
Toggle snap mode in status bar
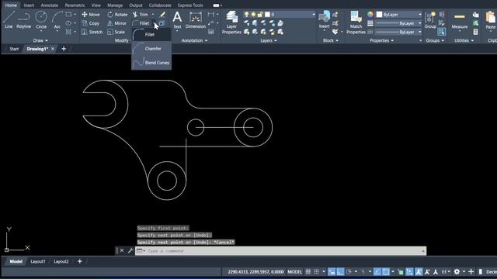317,272
